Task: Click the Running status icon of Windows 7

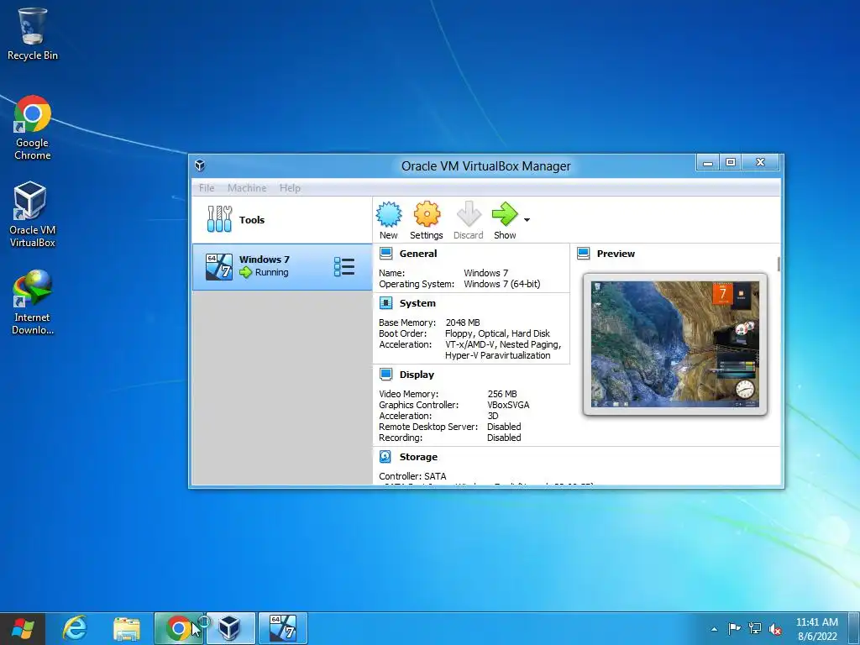Action: 246,272
